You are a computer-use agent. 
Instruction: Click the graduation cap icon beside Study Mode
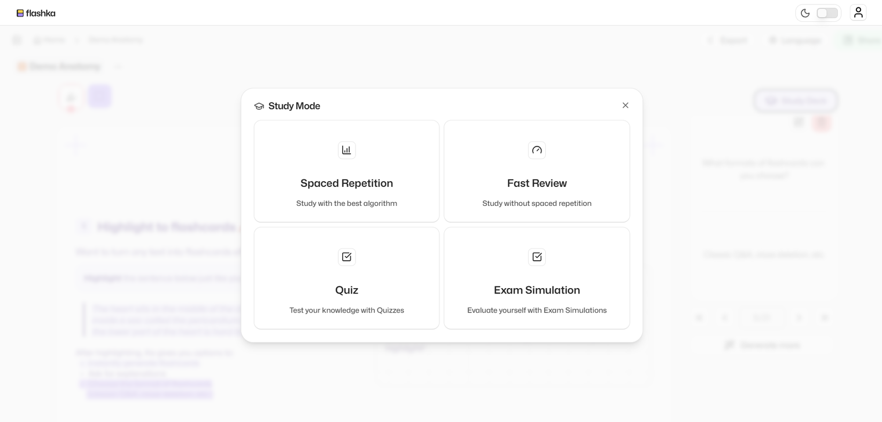pyautogui.click(x=259, y=106)
